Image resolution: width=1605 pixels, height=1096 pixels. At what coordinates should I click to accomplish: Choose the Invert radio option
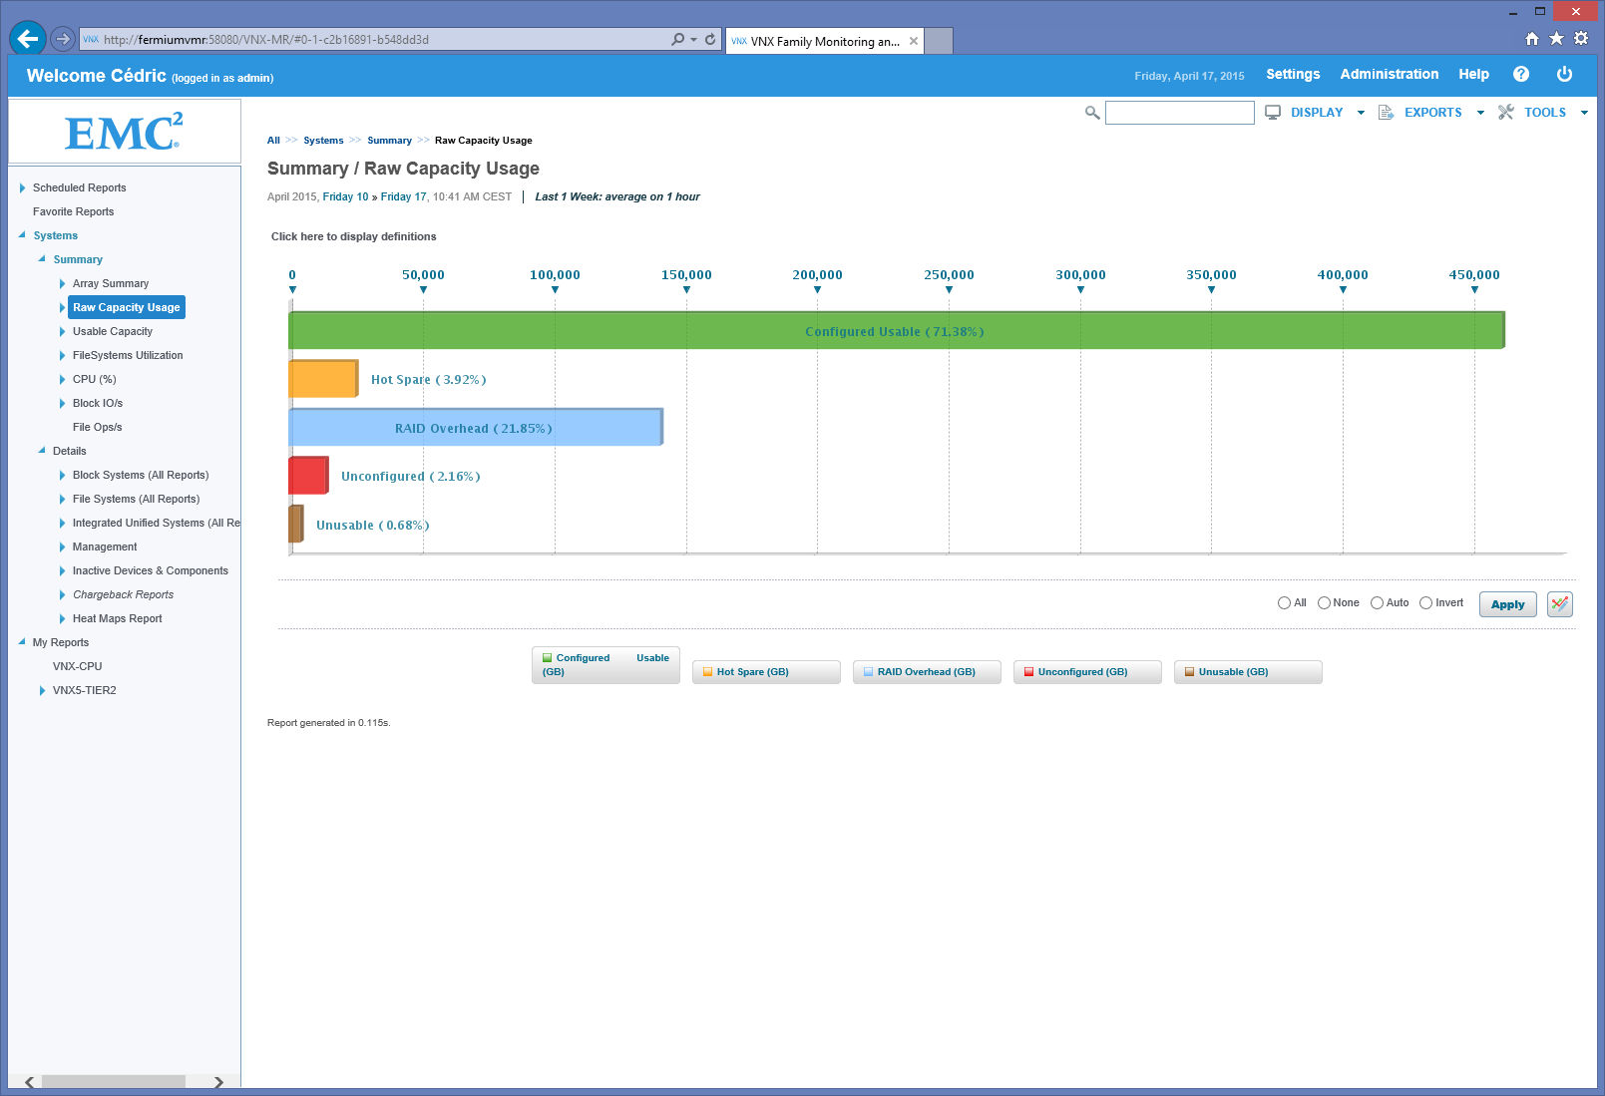1425,603
